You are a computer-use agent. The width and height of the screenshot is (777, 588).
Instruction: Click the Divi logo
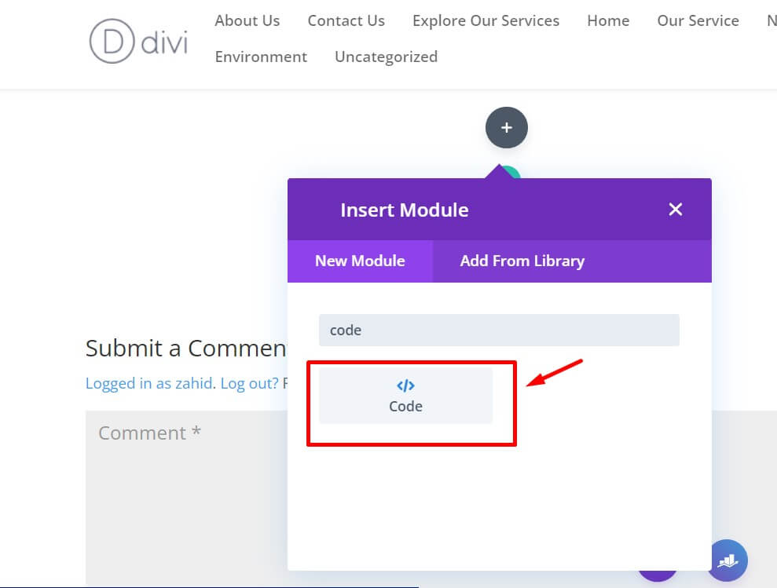(x=139, y=41)
